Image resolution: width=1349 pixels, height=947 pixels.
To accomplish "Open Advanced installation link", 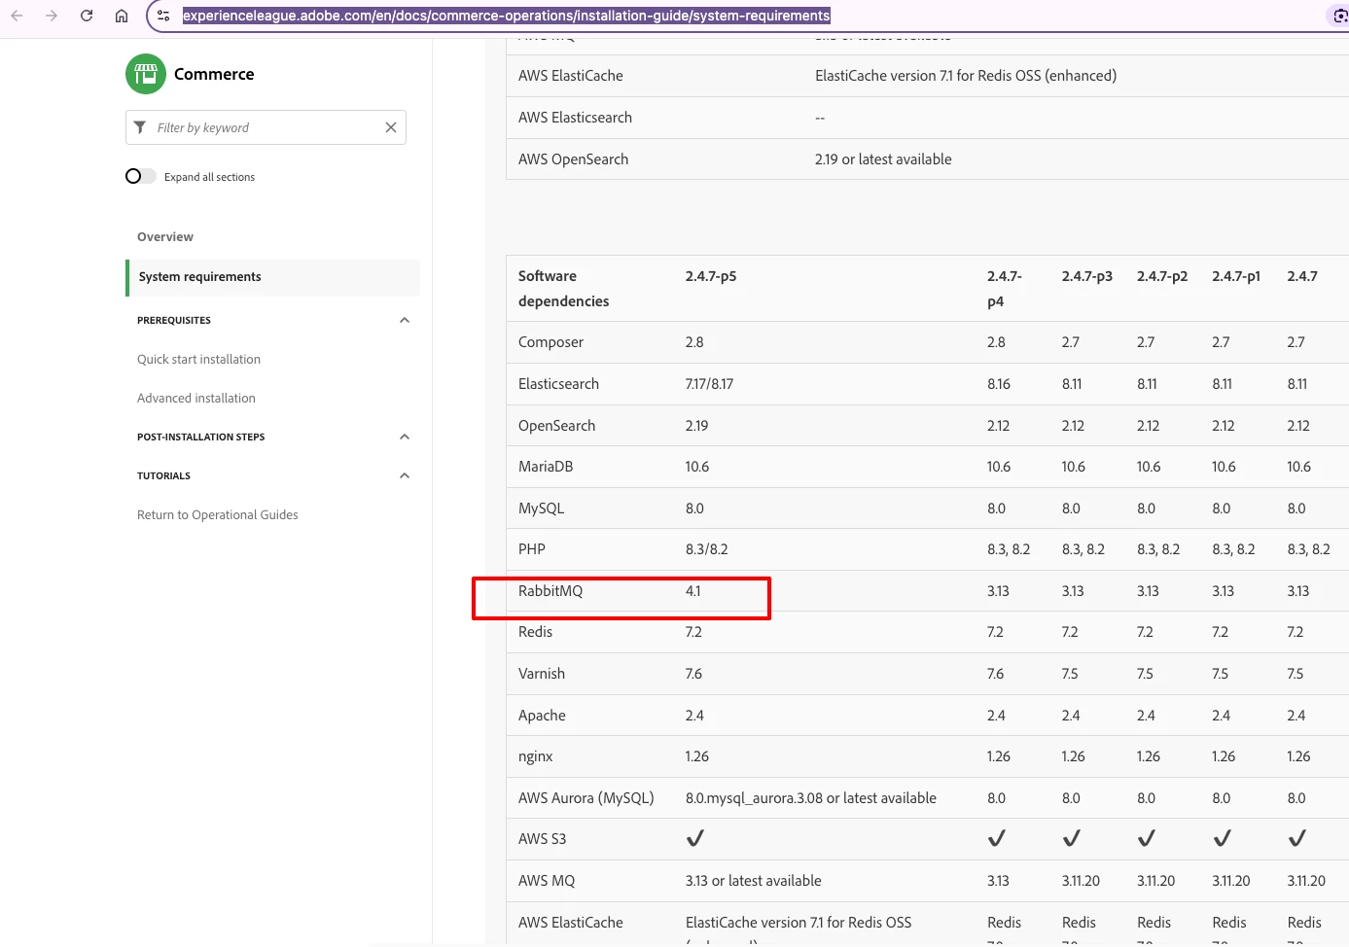I will click(196, 398).
